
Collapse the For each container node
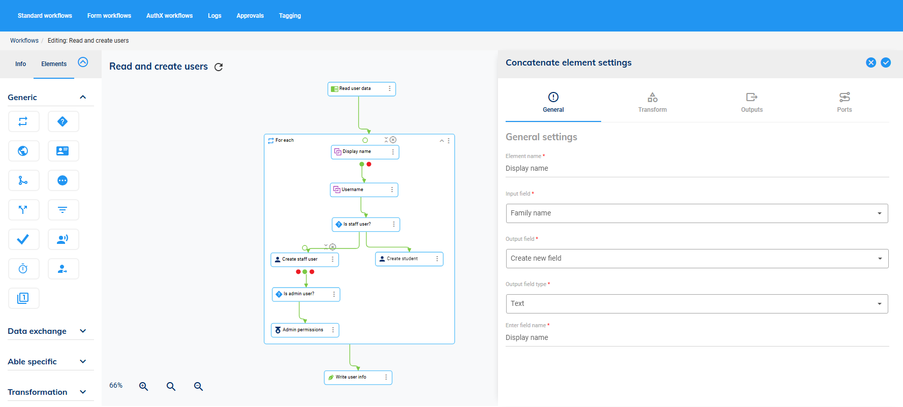pos(442,141)
